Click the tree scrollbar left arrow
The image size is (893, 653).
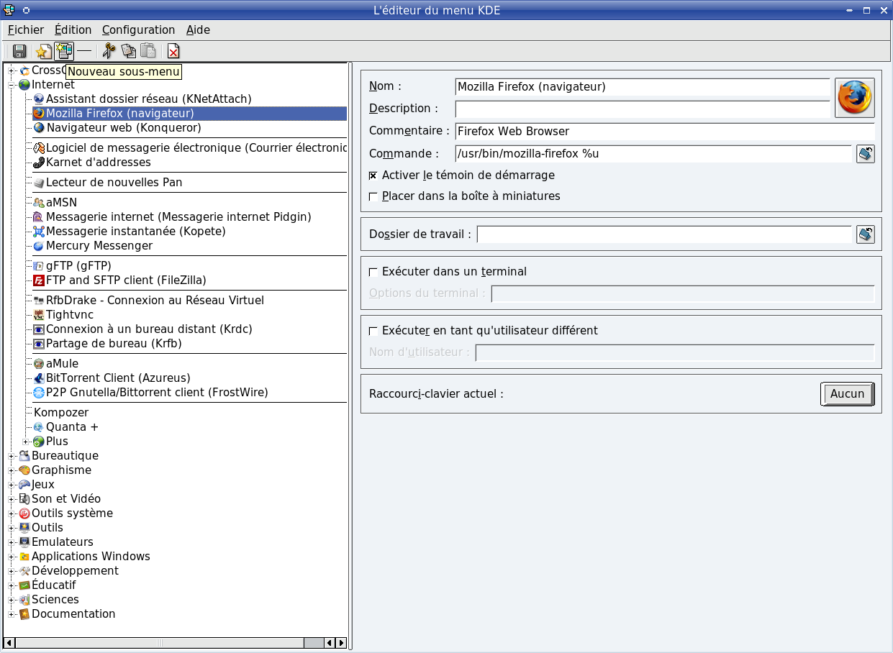(9, 643)
